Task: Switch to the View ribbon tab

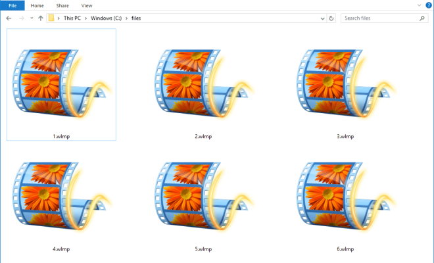Action: 87,5
